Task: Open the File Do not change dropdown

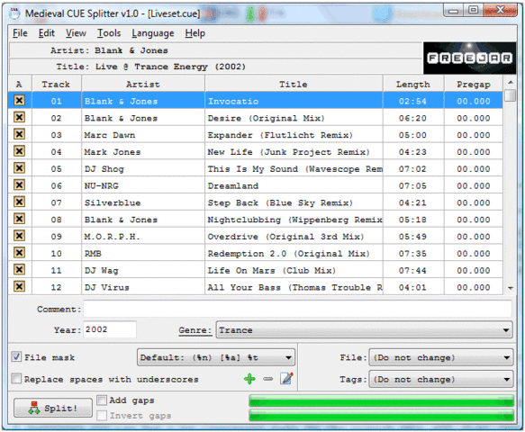Action: point(441,357)
